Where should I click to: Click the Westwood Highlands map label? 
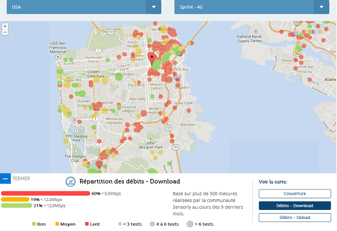tap(114, 121)
